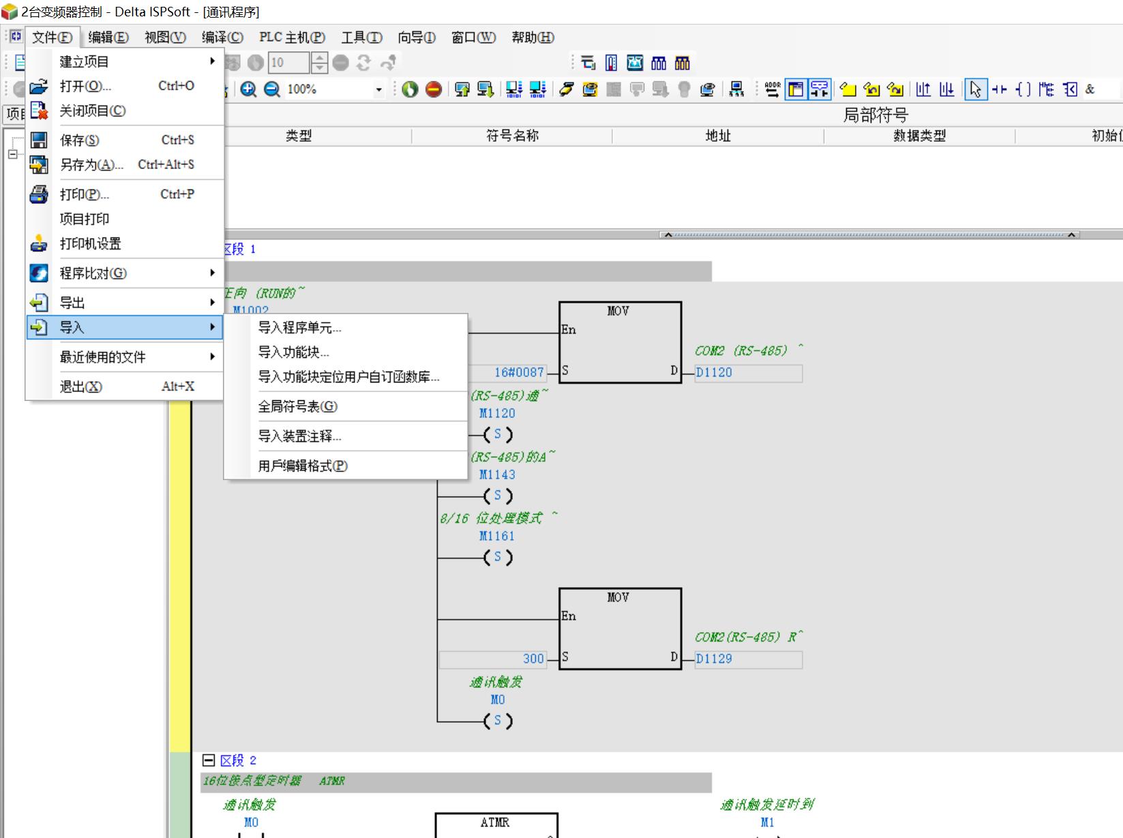
Task: Toggle the symbol table view button
Action: (796, 89)
